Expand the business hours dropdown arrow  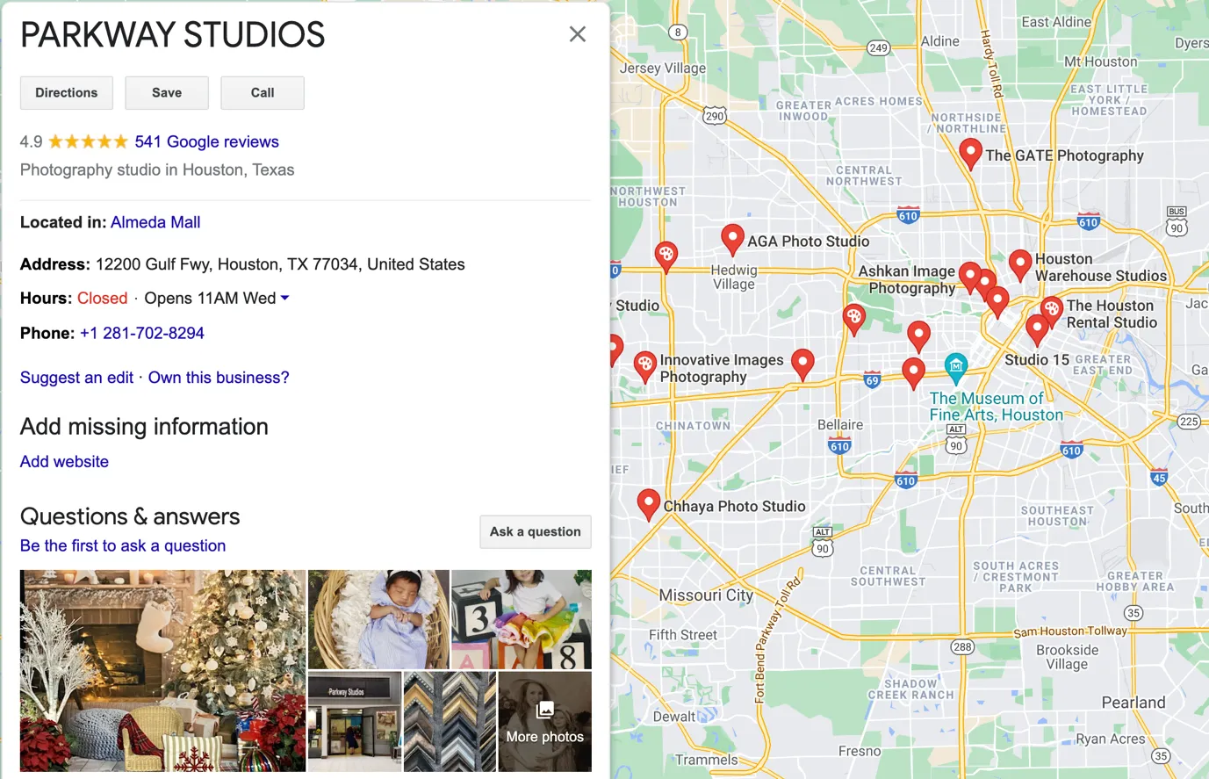click(284, 299)
